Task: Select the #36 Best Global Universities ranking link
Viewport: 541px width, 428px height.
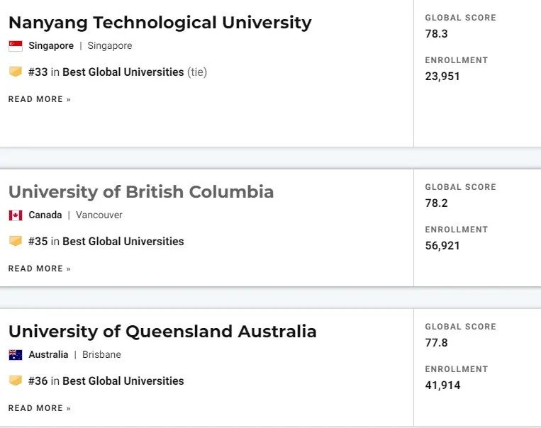Action: (106, 381)
